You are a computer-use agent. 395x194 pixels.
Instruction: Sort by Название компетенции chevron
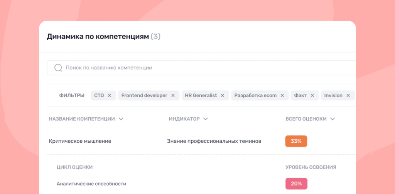click(x=121, y=119)
